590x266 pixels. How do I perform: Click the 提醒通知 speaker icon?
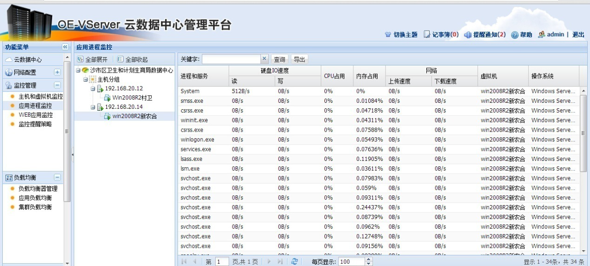click(468, 35)
